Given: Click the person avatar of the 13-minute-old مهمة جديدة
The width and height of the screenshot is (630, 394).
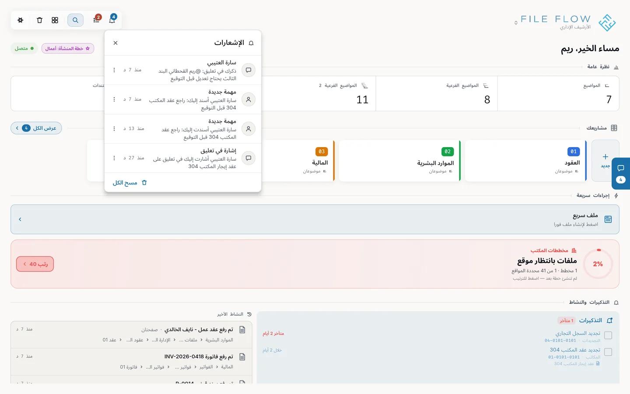Looking at the screenshot, I should [248, 129].
